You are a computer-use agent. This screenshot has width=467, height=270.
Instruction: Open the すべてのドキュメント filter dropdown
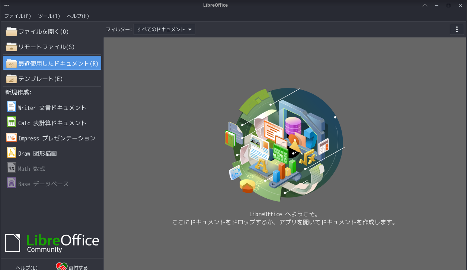[x=164, y=29]
